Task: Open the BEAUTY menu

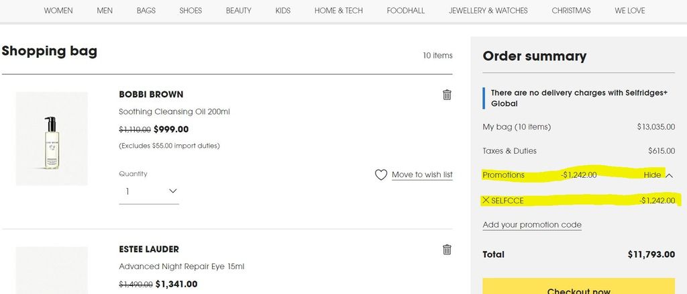Action: click(x=239, y=11)
